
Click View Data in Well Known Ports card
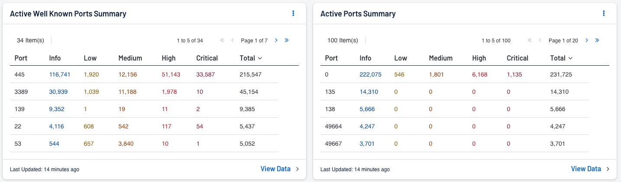coord(275,169)
